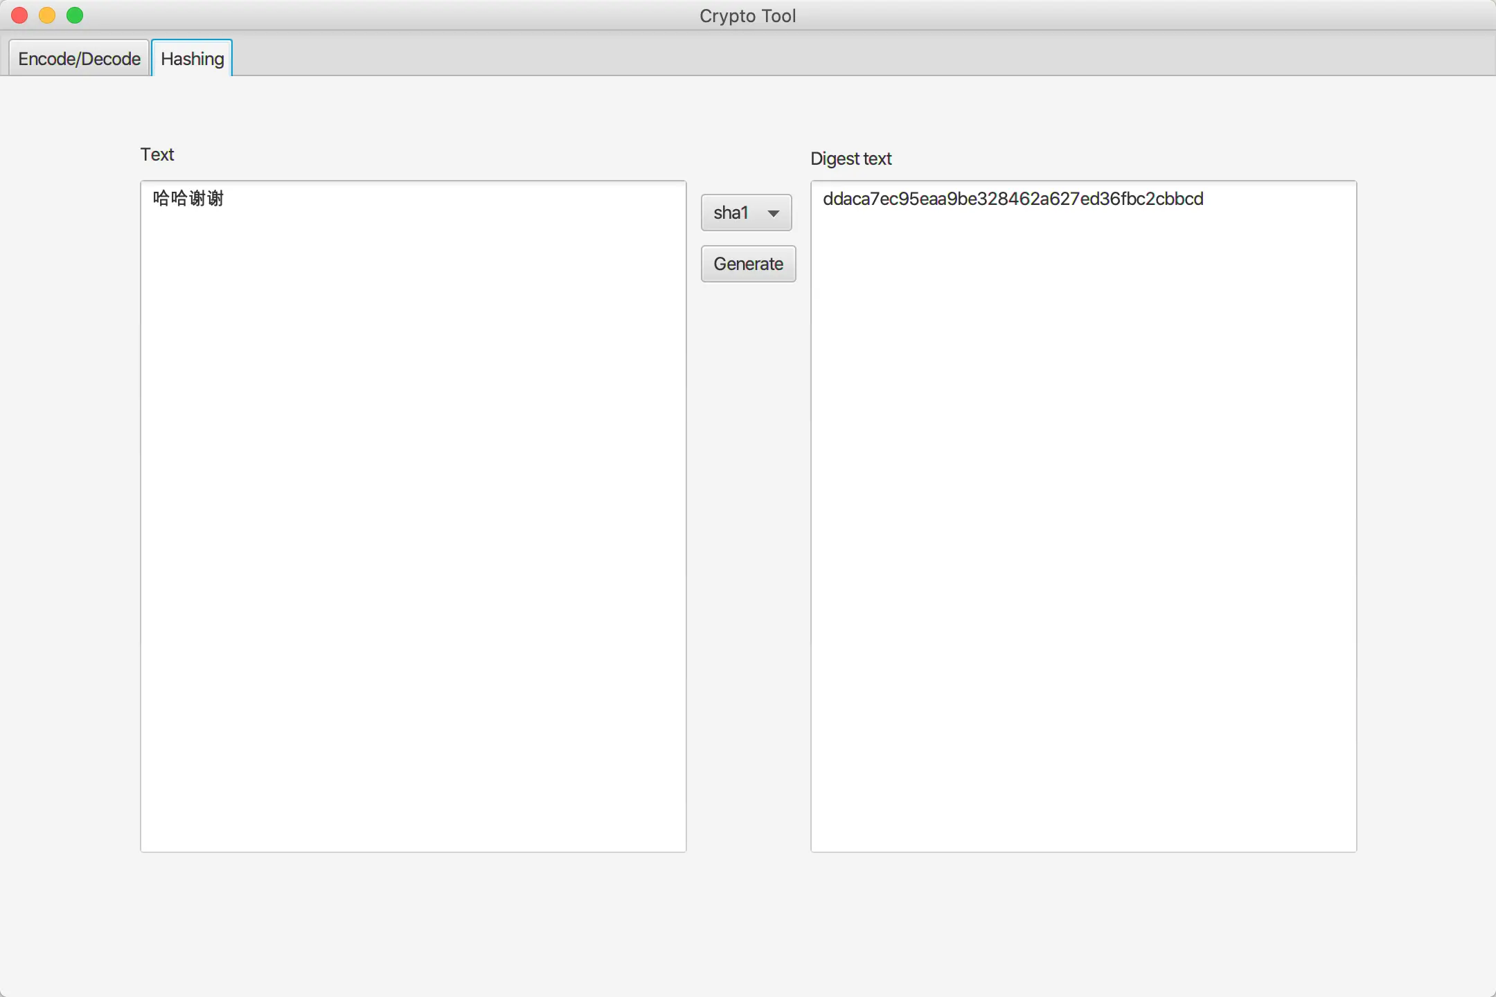Click the "Digest text" label
1496x997 pixels.
(x=851, y=159)
